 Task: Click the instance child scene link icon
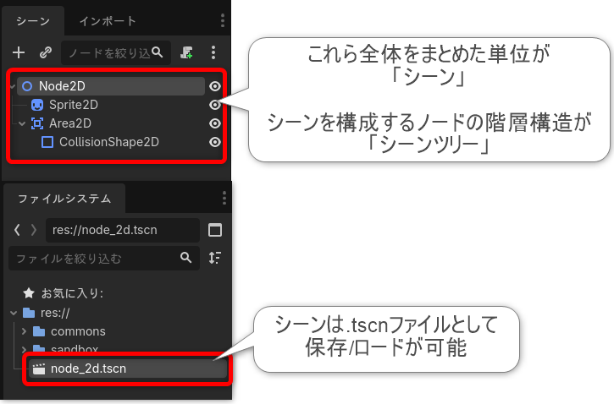(x=46, y=52)
